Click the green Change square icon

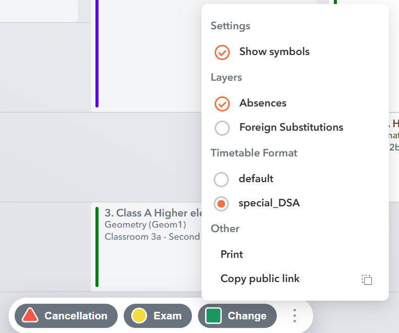click(214, 316)
